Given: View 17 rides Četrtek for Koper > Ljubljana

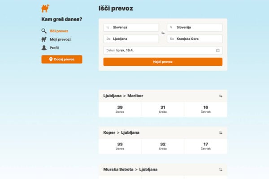Looking at the screenshot, I should point(205,146).
